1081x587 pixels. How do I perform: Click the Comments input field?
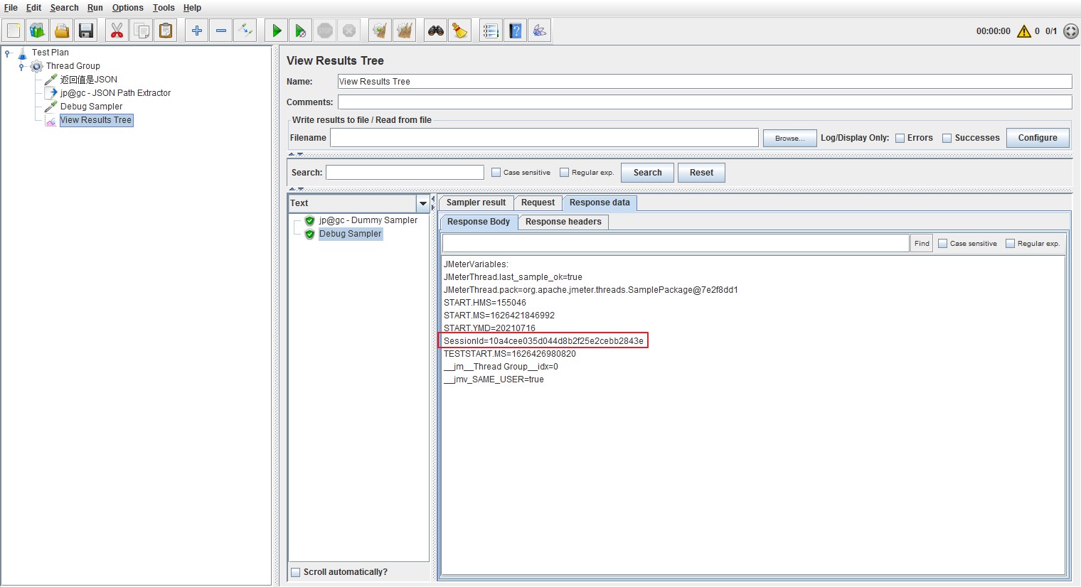704,102
